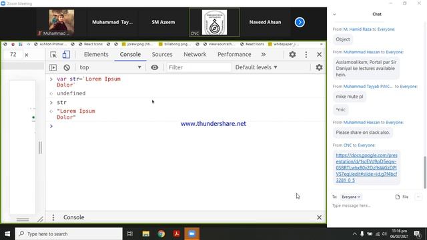Open the first React Icons bookmark

[91, 44]
